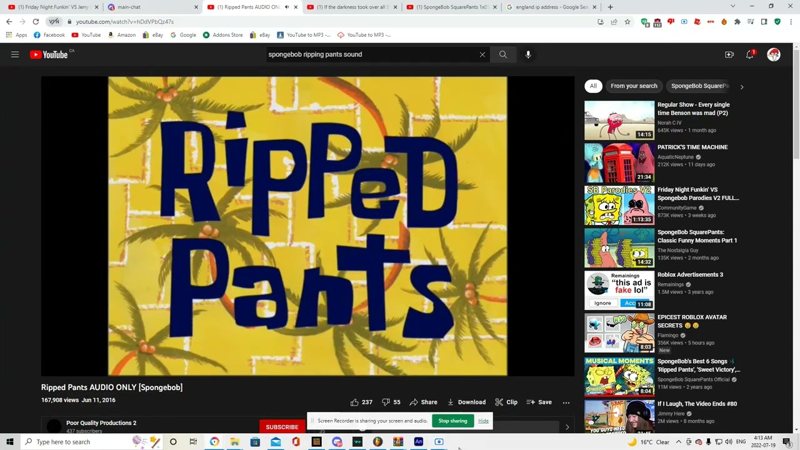800x450 pixels.
Task: Select the All filter chip
Action: click(x=593, y=86)
